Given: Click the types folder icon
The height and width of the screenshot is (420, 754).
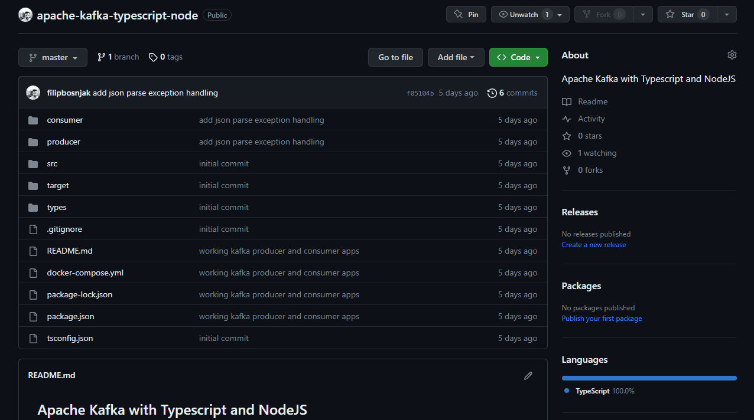Looking at the screenshot, I should point(33,208).
